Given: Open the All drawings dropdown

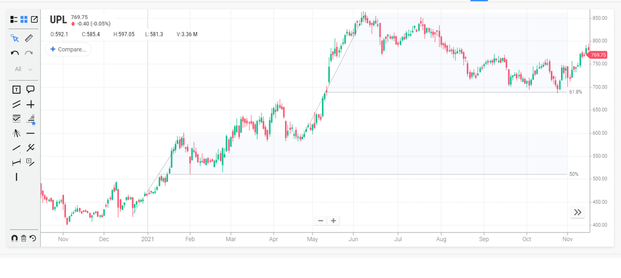Looking at the screenshot, I should (24, 69).
